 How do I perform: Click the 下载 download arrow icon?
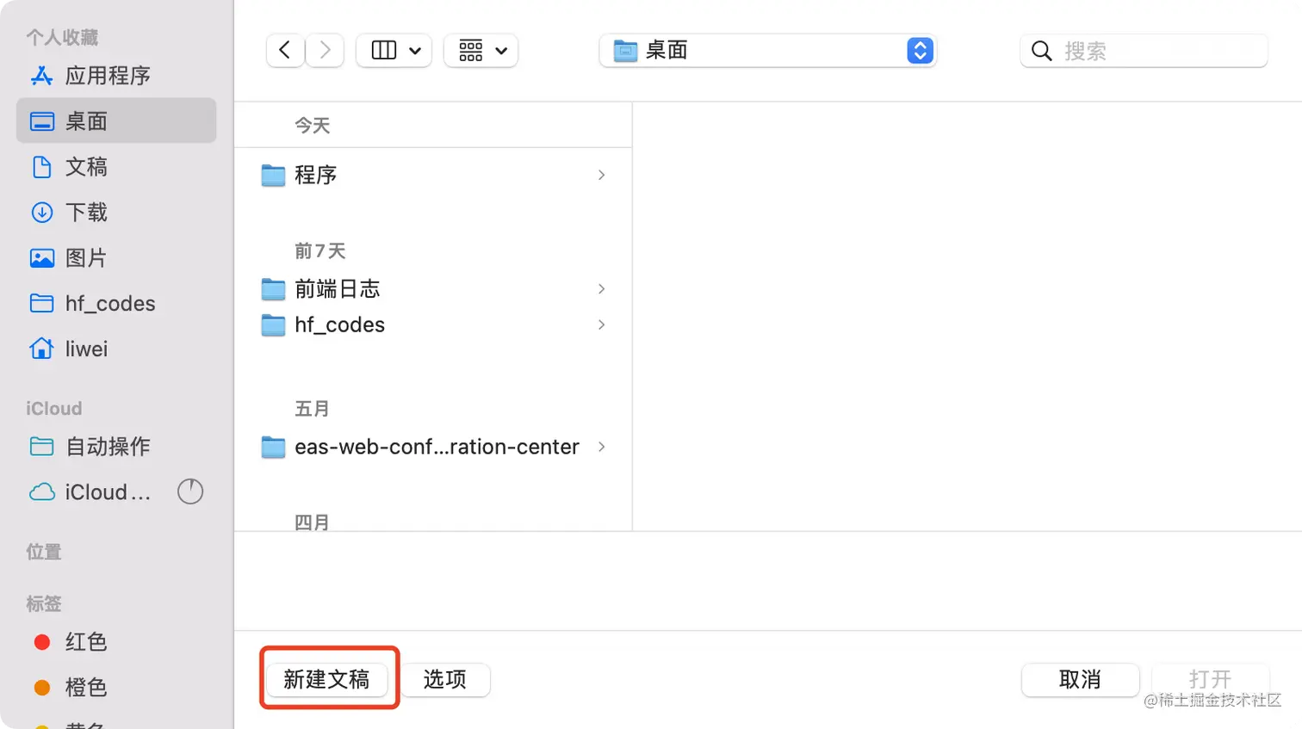(41, 212)
